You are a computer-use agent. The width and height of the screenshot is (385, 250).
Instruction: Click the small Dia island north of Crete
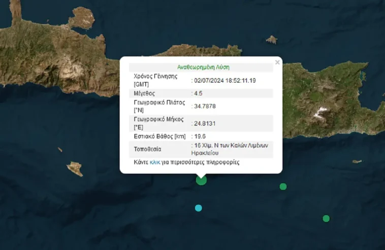coord(272,40)
